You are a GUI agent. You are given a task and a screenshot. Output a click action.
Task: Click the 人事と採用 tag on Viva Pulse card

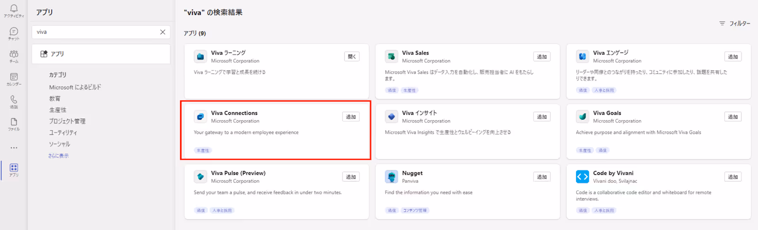point(222,211)
